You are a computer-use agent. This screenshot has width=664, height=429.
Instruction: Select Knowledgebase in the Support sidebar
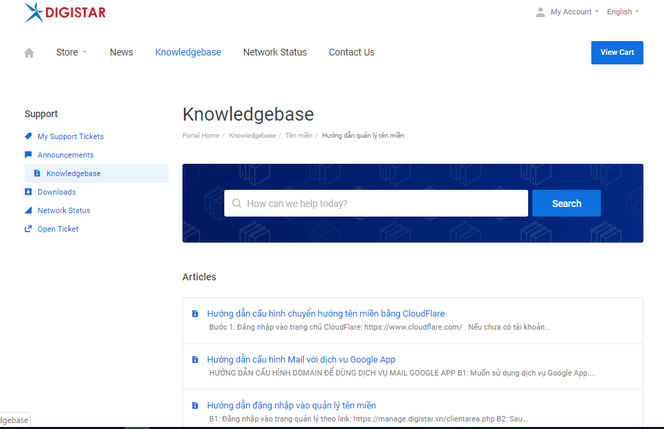(73, 173)
